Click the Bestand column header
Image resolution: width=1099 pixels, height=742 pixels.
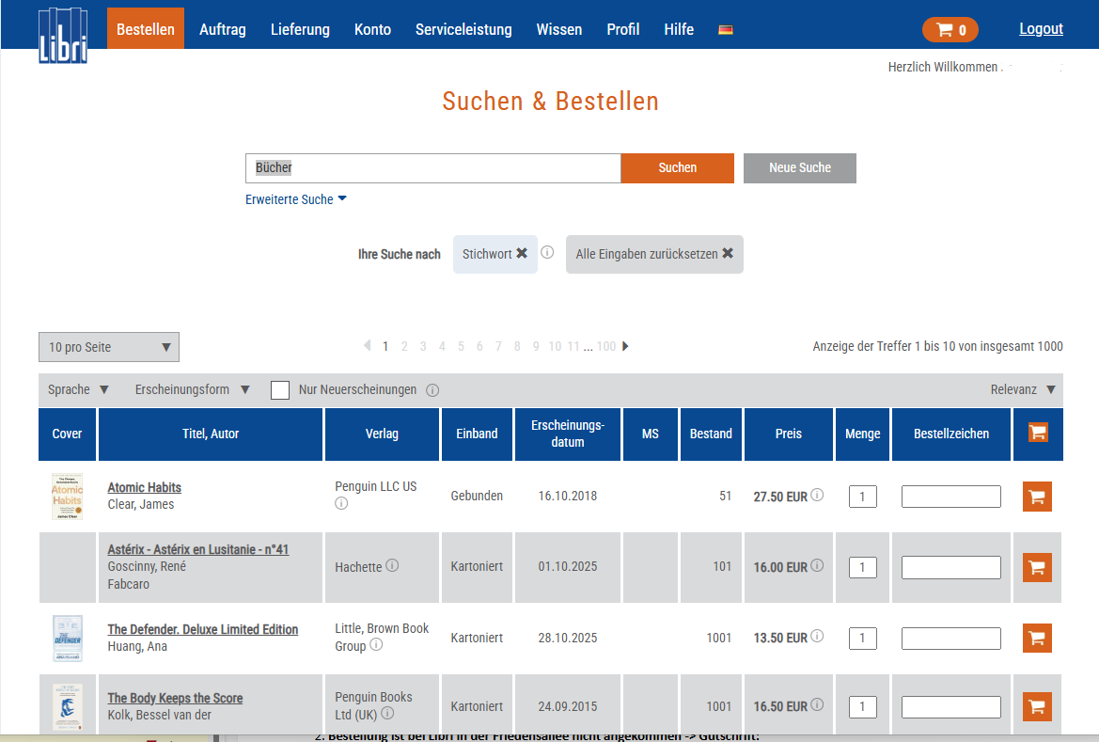click(x=711, y=434)
